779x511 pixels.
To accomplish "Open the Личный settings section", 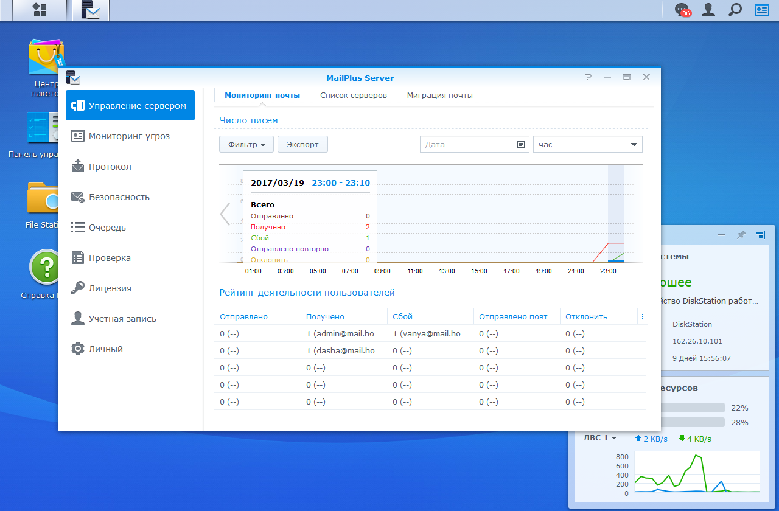I will pyautogui.click(x=130, y=349).
